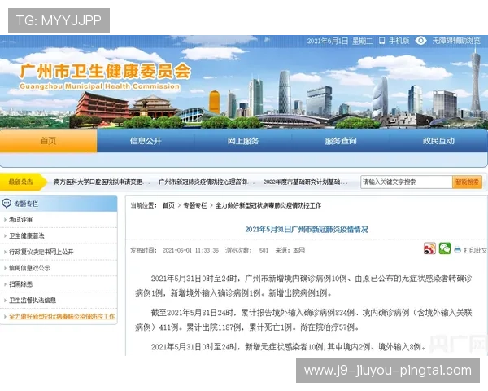Open the 广州市新冠肺炎疫情防控心理咨询 announcement

(x=207, y=182)
